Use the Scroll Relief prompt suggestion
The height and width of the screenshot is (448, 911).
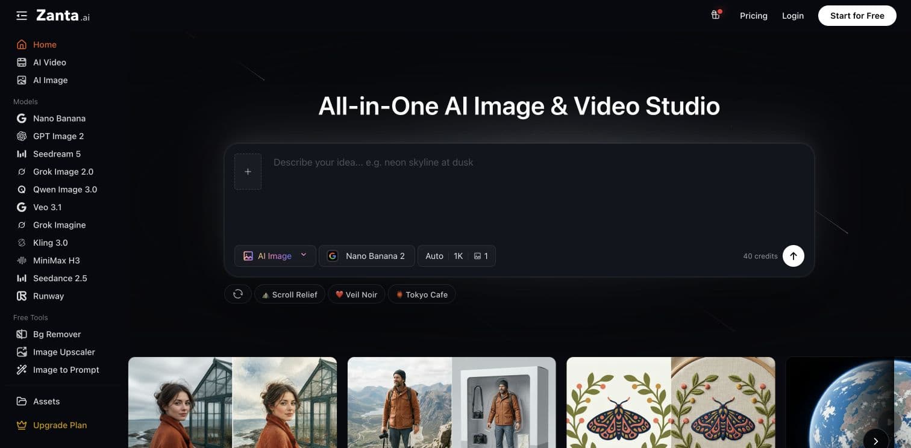tap(290, 294)
